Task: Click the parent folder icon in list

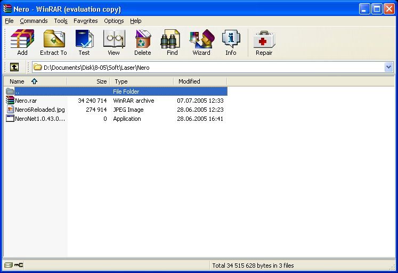Action: pos(10,91)
